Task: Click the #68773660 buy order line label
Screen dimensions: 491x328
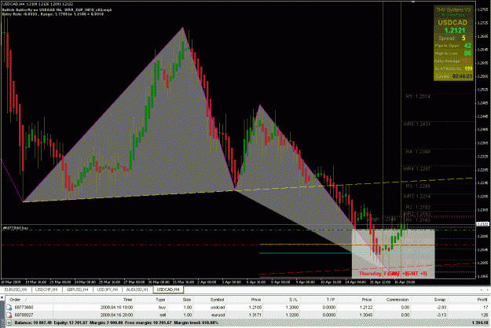Action: [x=16, y=228]
